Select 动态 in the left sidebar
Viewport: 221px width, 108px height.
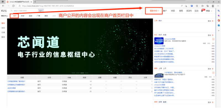(3, 28)
